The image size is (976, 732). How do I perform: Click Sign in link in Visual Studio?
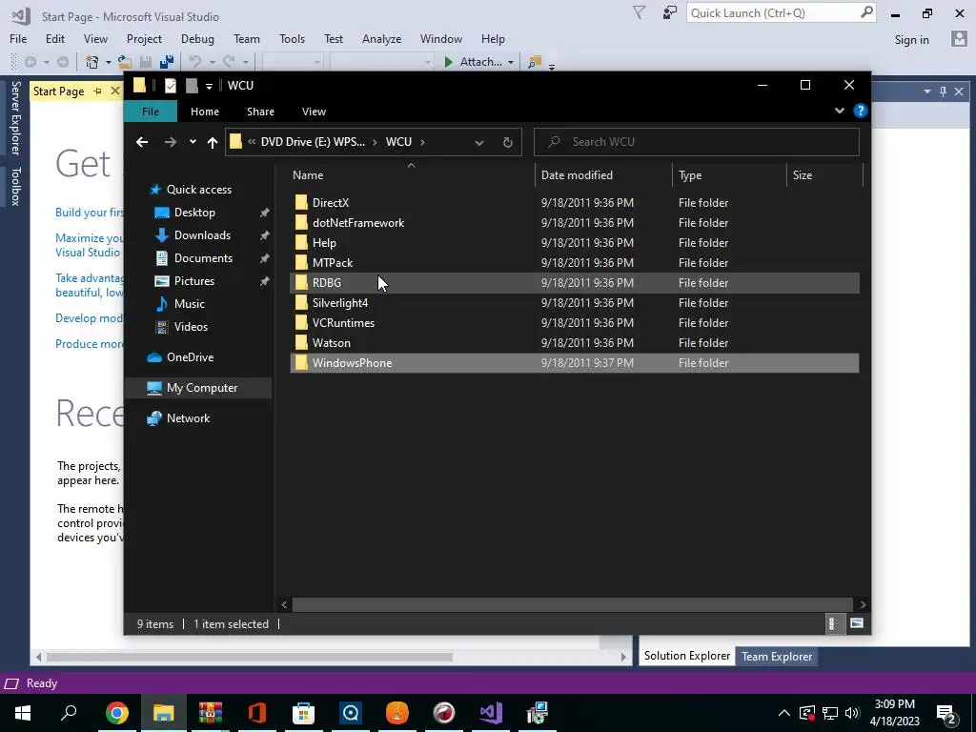[x=911, y=40]
